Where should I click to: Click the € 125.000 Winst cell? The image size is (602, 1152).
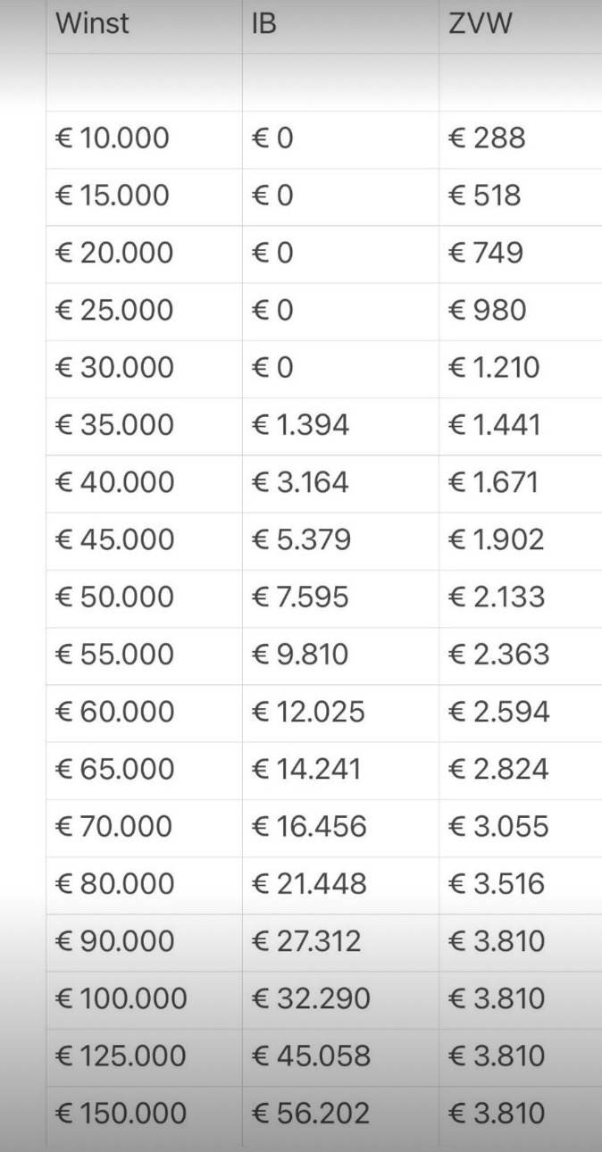pos(144,1056)
